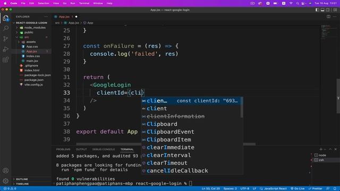340x191 pixels.
Task: Close the terminal panel
Action: click(335, 149)
